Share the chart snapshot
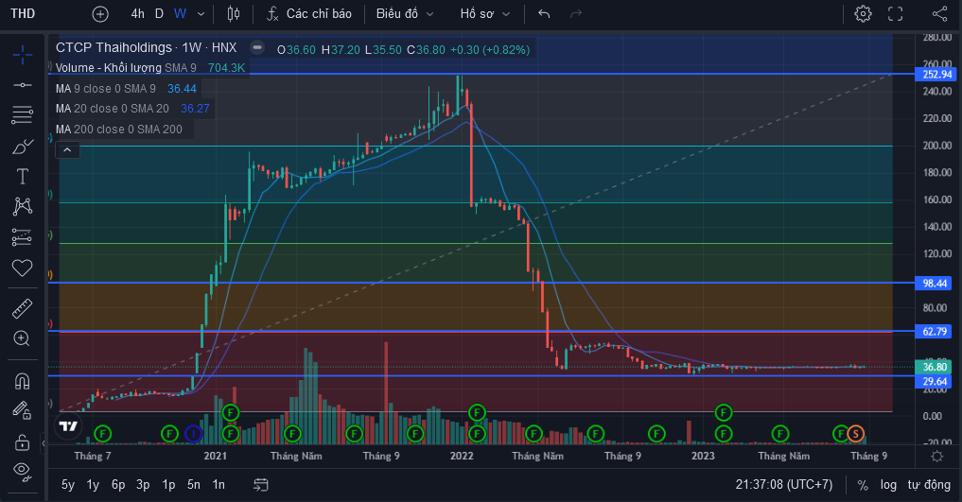Viewport: 962px width, 502px height. tap(939, 14)
